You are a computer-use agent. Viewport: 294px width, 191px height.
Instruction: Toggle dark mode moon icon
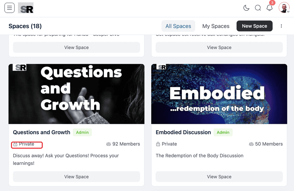(246, 8)
